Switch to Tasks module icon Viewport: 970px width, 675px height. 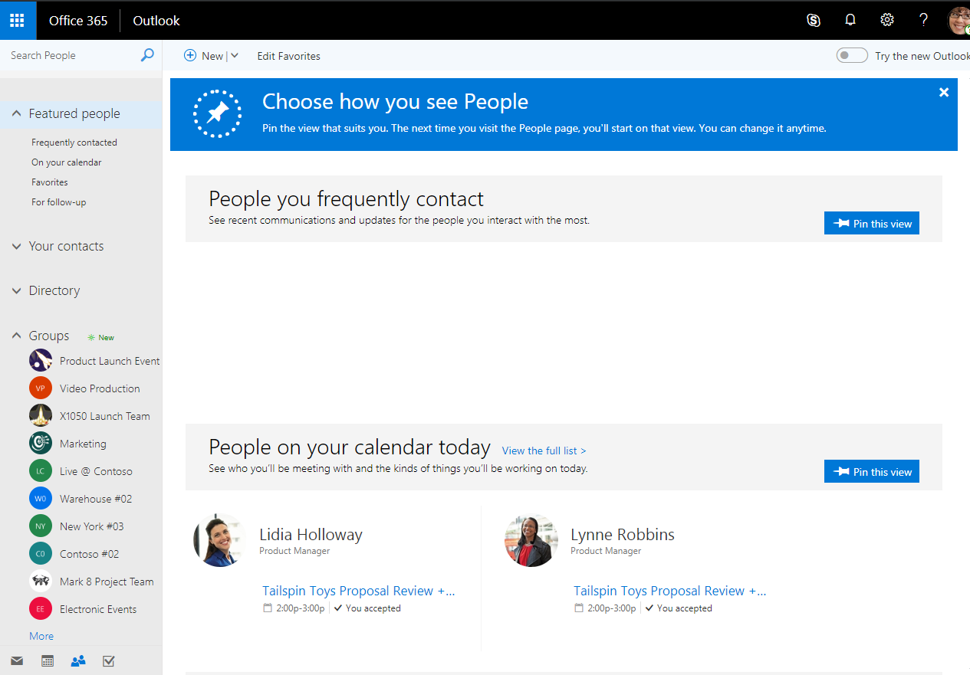point(108,660)
